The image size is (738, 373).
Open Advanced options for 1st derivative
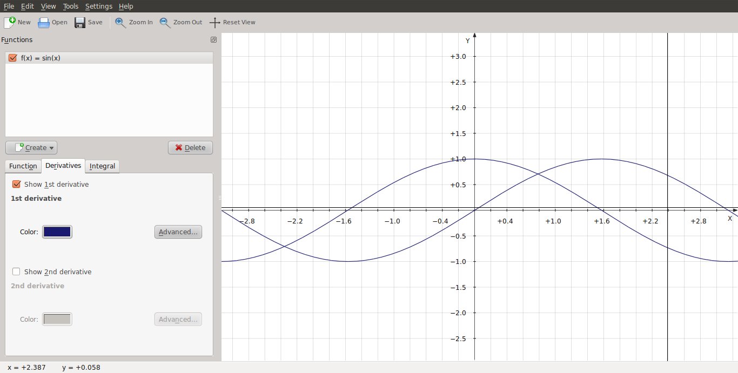pos(178,232)
